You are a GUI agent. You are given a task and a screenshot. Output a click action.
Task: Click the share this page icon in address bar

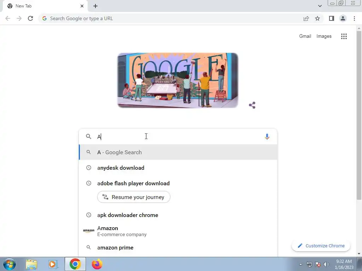click(x=306, y=18)
